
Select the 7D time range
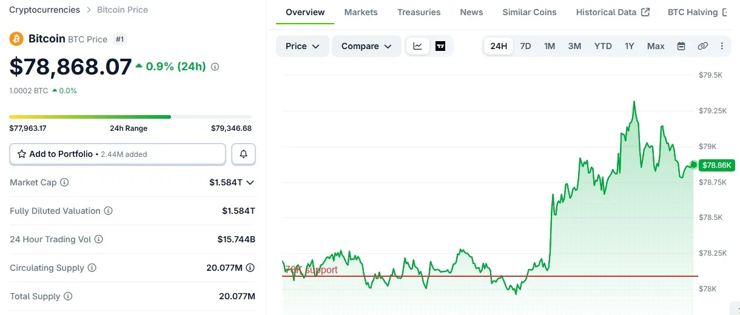(526, 46)
